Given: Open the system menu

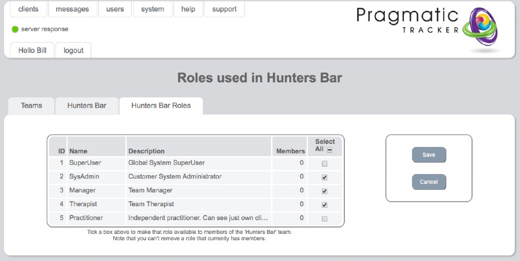Looking at the screenshot, I should 153,9.
